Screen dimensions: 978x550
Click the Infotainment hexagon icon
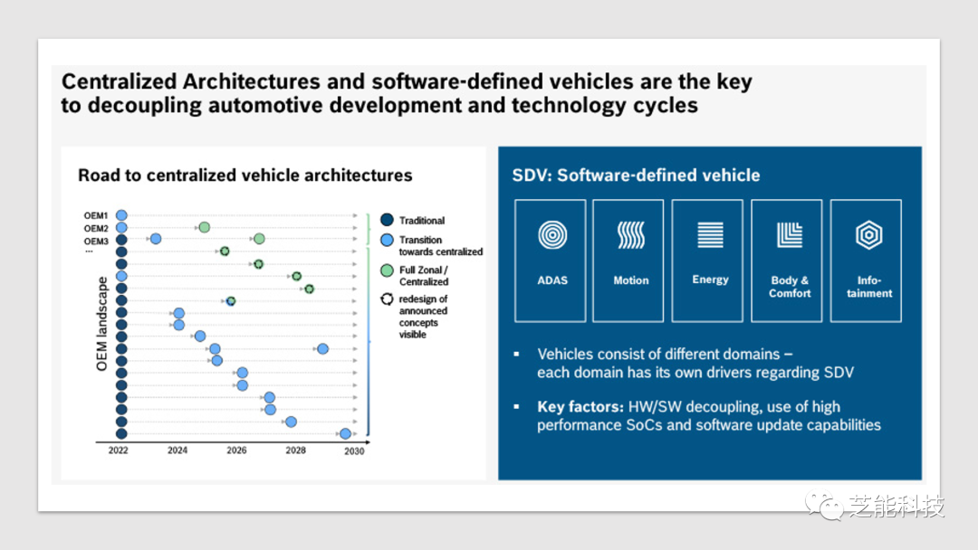[x=868, y=235]
